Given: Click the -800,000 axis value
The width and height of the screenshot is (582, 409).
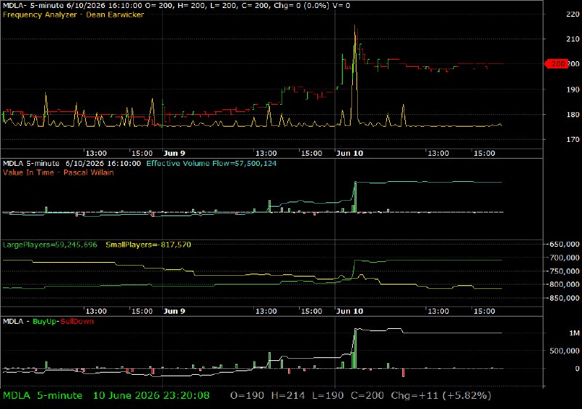Looking at the screenshot, I should [x=564, y=285].
